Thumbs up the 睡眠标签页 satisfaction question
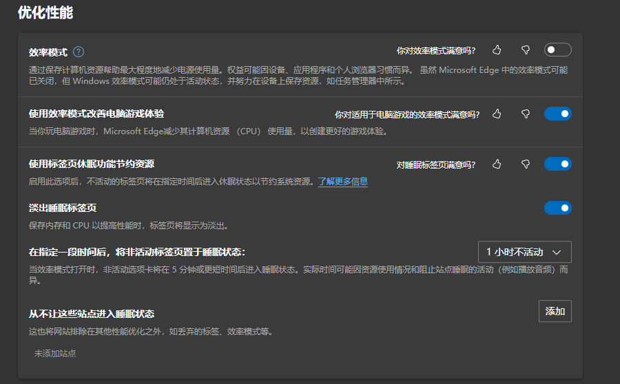 [x=497, y=164]
